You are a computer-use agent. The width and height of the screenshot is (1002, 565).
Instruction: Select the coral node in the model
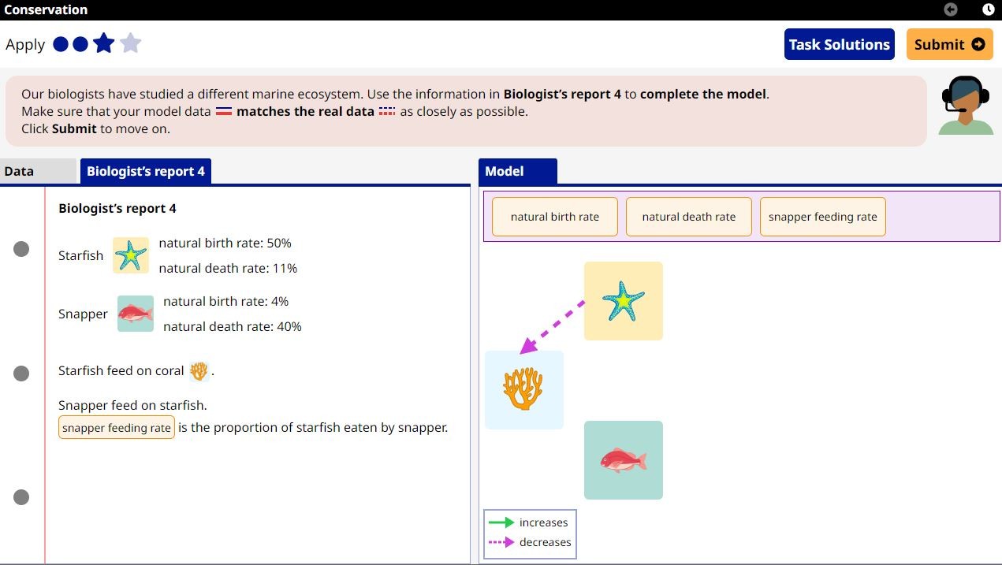pos(524,389)
